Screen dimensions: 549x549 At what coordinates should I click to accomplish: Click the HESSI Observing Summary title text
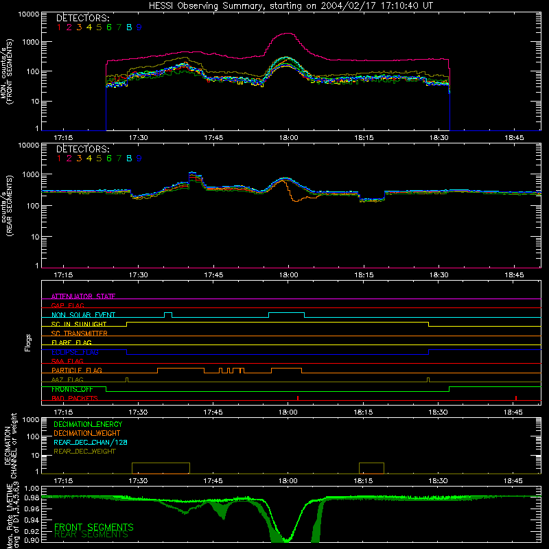click(x=290, y=5)
